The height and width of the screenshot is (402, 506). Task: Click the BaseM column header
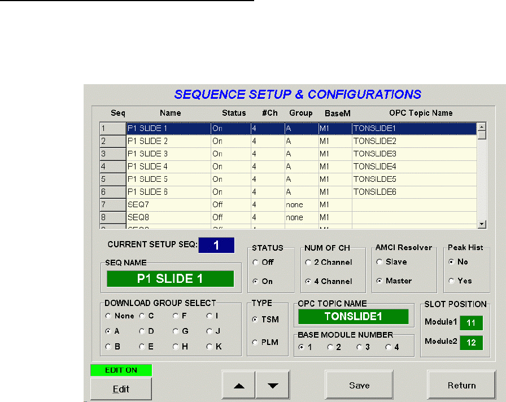337,113
